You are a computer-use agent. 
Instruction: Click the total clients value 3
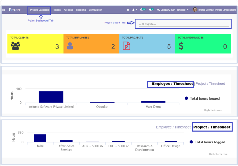click(x=57, y=46)
